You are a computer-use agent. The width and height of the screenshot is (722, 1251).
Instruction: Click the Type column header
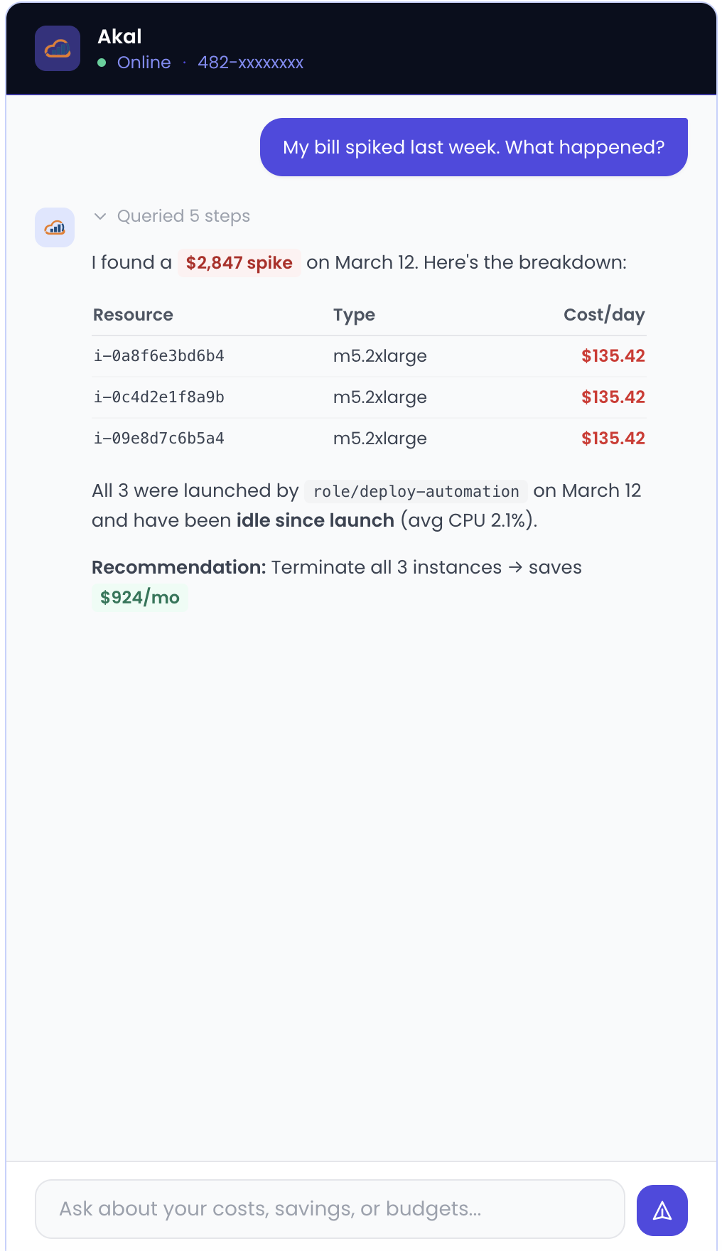click(354, 315)
